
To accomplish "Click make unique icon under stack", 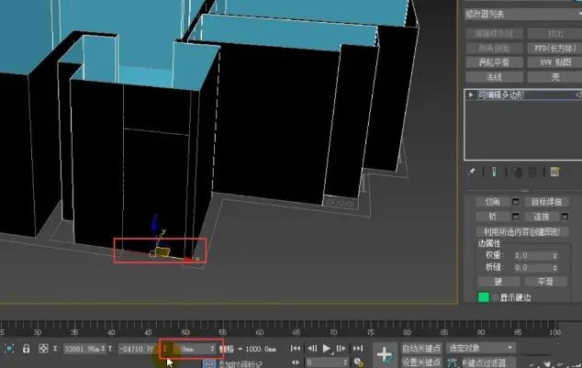I will (x=517, y=172).
